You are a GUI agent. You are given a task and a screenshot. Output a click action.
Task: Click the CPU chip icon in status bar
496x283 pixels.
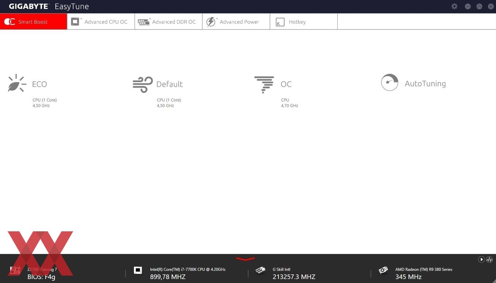click(138, 270)
